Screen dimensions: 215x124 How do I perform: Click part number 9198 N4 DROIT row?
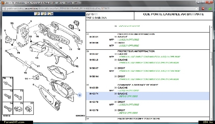148,78
